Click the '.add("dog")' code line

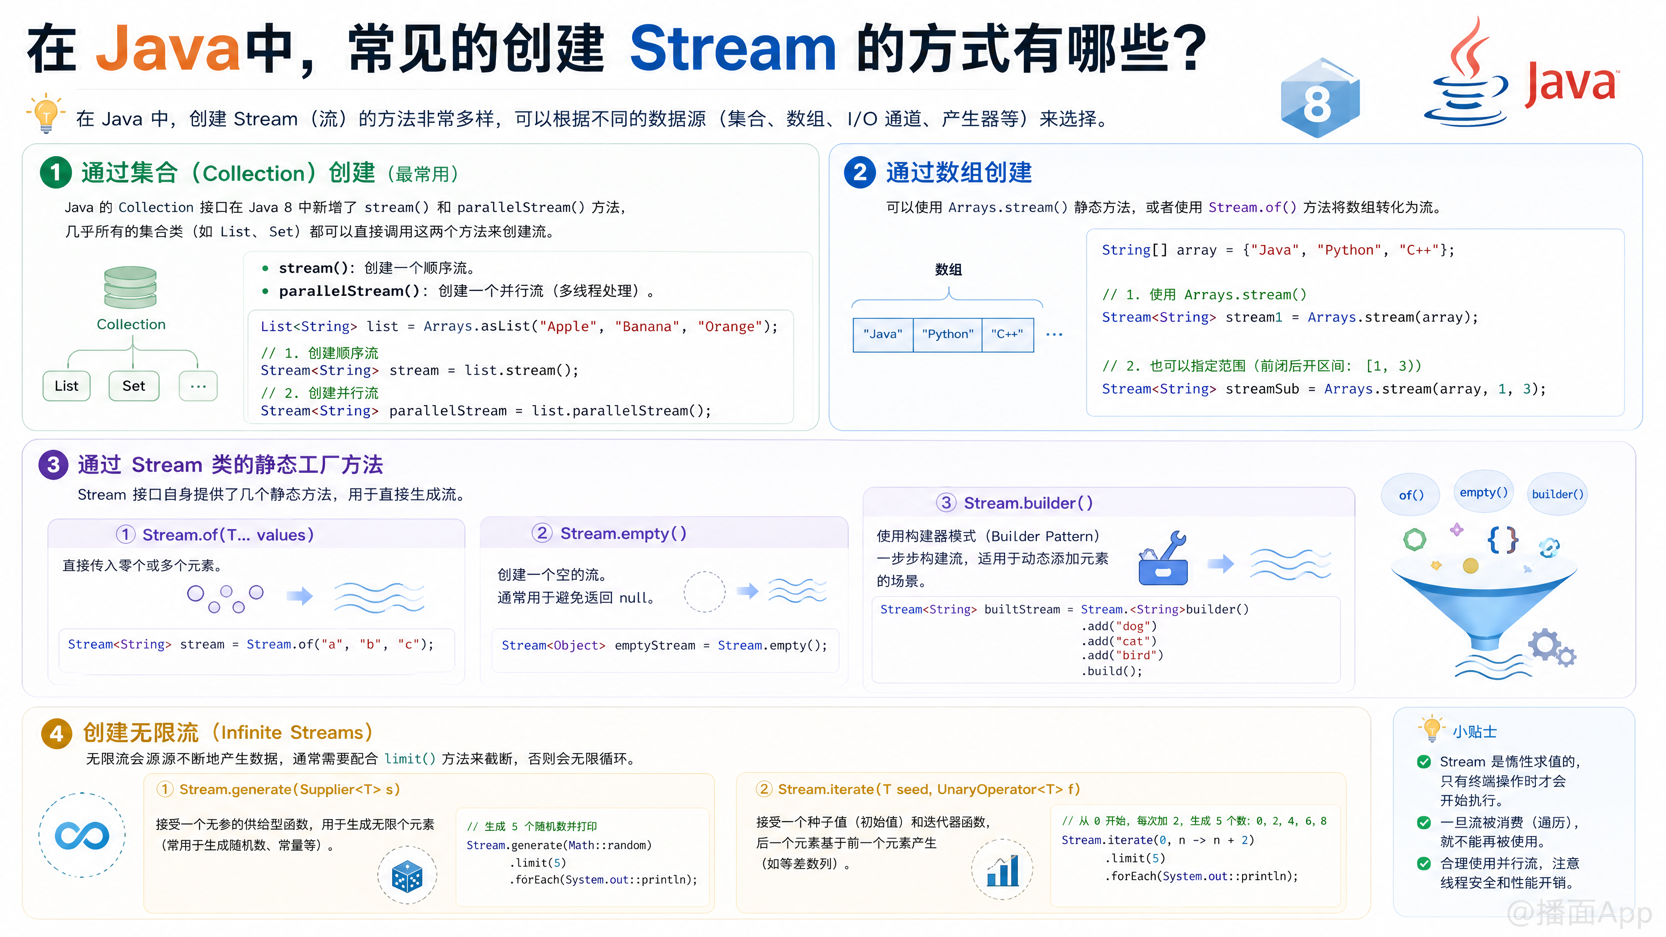coord(1119,626)
